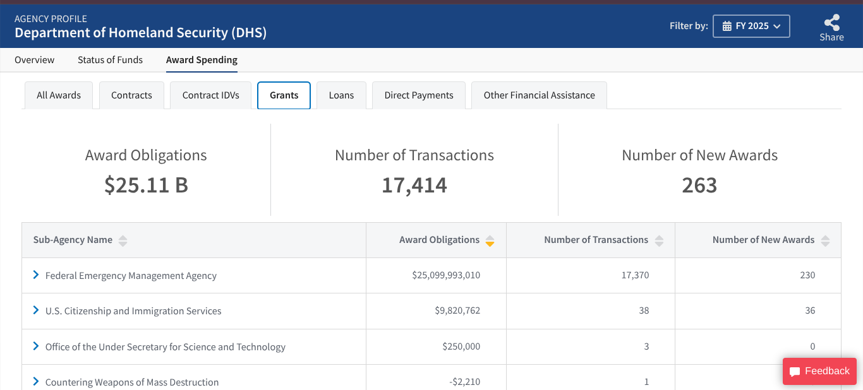Open the Feedback button
This screenshot has width=863, height=390.
tap(819, 371)
